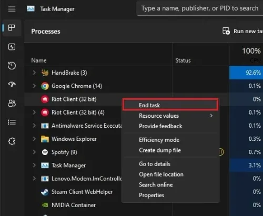
Task: Switch to Performance view icon
Action: 12,47
